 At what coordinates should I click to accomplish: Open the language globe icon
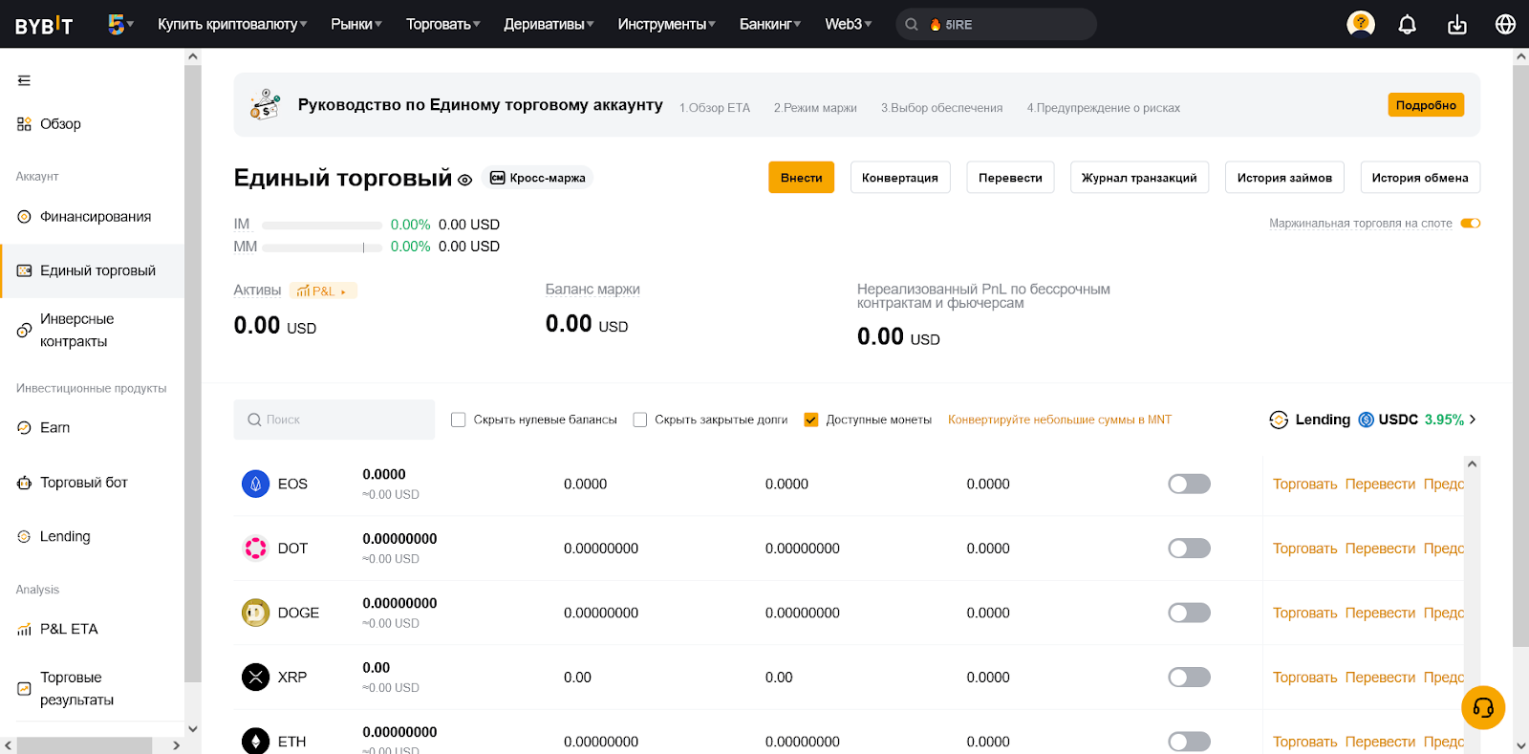[x=1505, y=24]
